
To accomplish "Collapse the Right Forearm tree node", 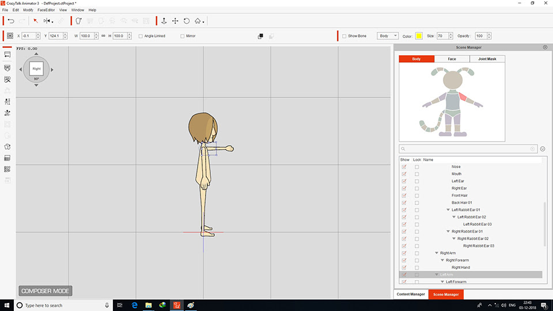I will (442, 260).
